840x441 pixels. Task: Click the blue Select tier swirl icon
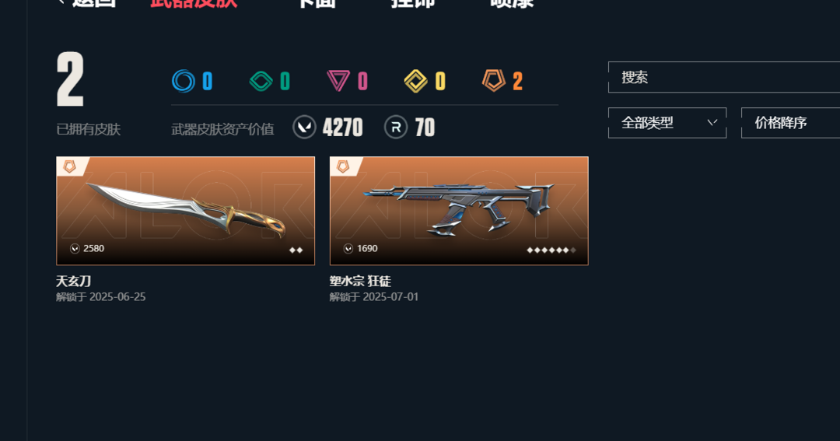tap(184, 82)
